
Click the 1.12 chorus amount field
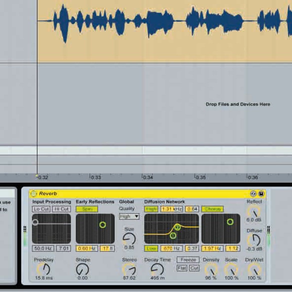233,248
